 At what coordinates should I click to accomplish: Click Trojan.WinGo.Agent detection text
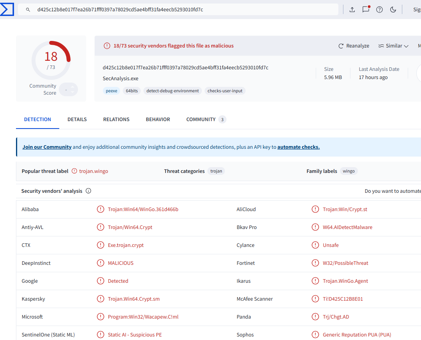tap(345, 281)
